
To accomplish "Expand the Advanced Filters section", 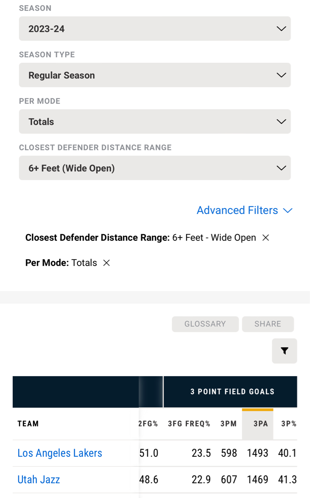I will point(244,210).
